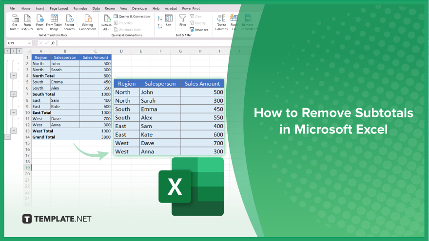Collapse the West Total outline group

click(13, 131)
